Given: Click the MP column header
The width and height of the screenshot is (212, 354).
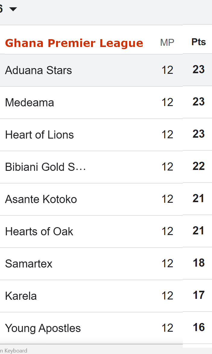Looking at the screenshot, I should [x=167, y=42].
